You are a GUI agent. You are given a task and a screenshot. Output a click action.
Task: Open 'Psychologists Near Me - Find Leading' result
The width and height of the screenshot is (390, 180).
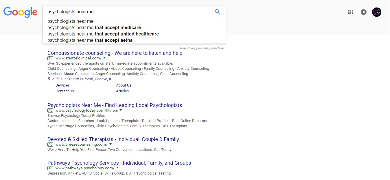115,105
